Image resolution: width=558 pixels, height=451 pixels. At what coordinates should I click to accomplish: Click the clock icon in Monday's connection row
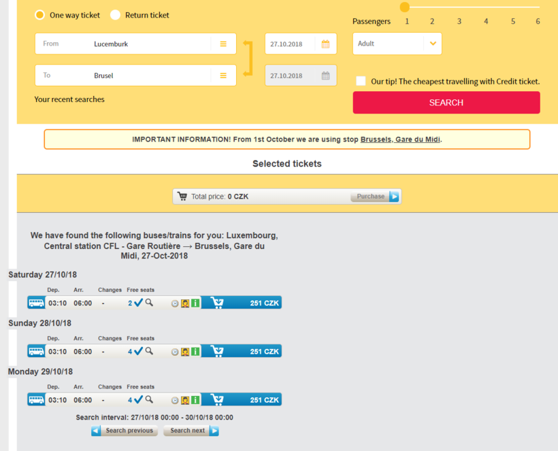click(x=175, y=401)
